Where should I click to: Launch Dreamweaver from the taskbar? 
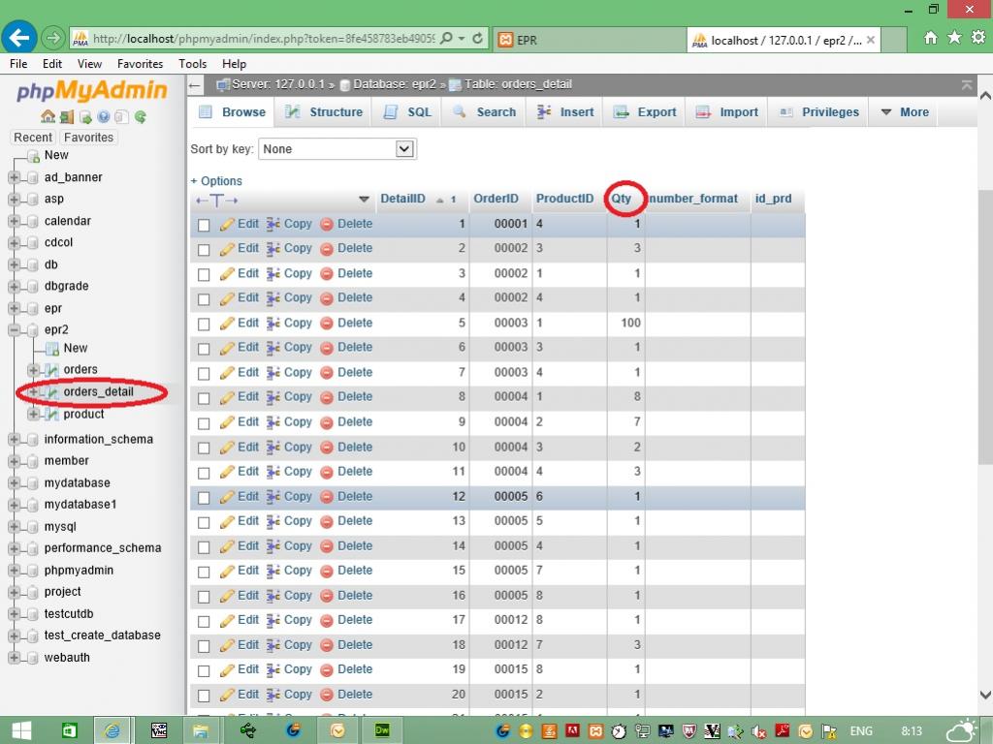[x=382, y=730]
